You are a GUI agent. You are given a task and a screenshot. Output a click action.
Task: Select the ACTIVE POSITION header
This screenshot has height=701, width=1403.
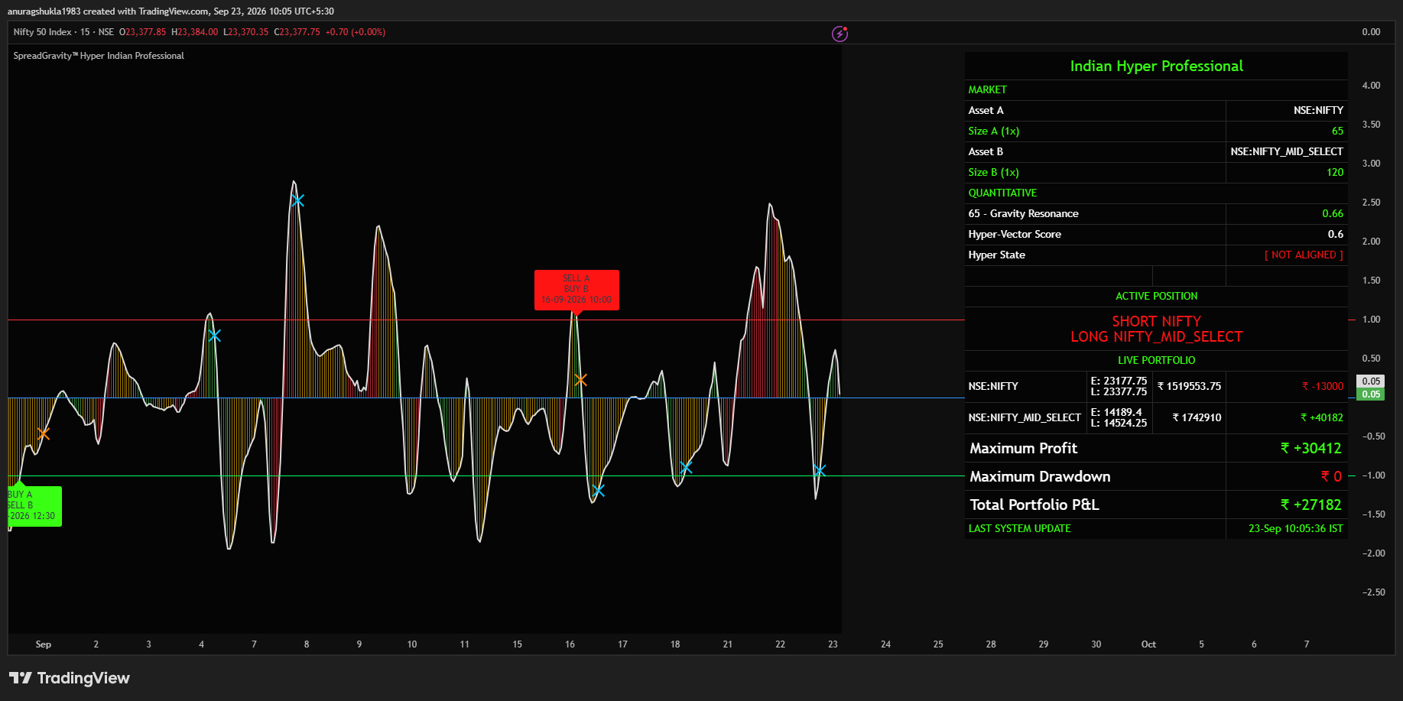tap(1156, 297)
